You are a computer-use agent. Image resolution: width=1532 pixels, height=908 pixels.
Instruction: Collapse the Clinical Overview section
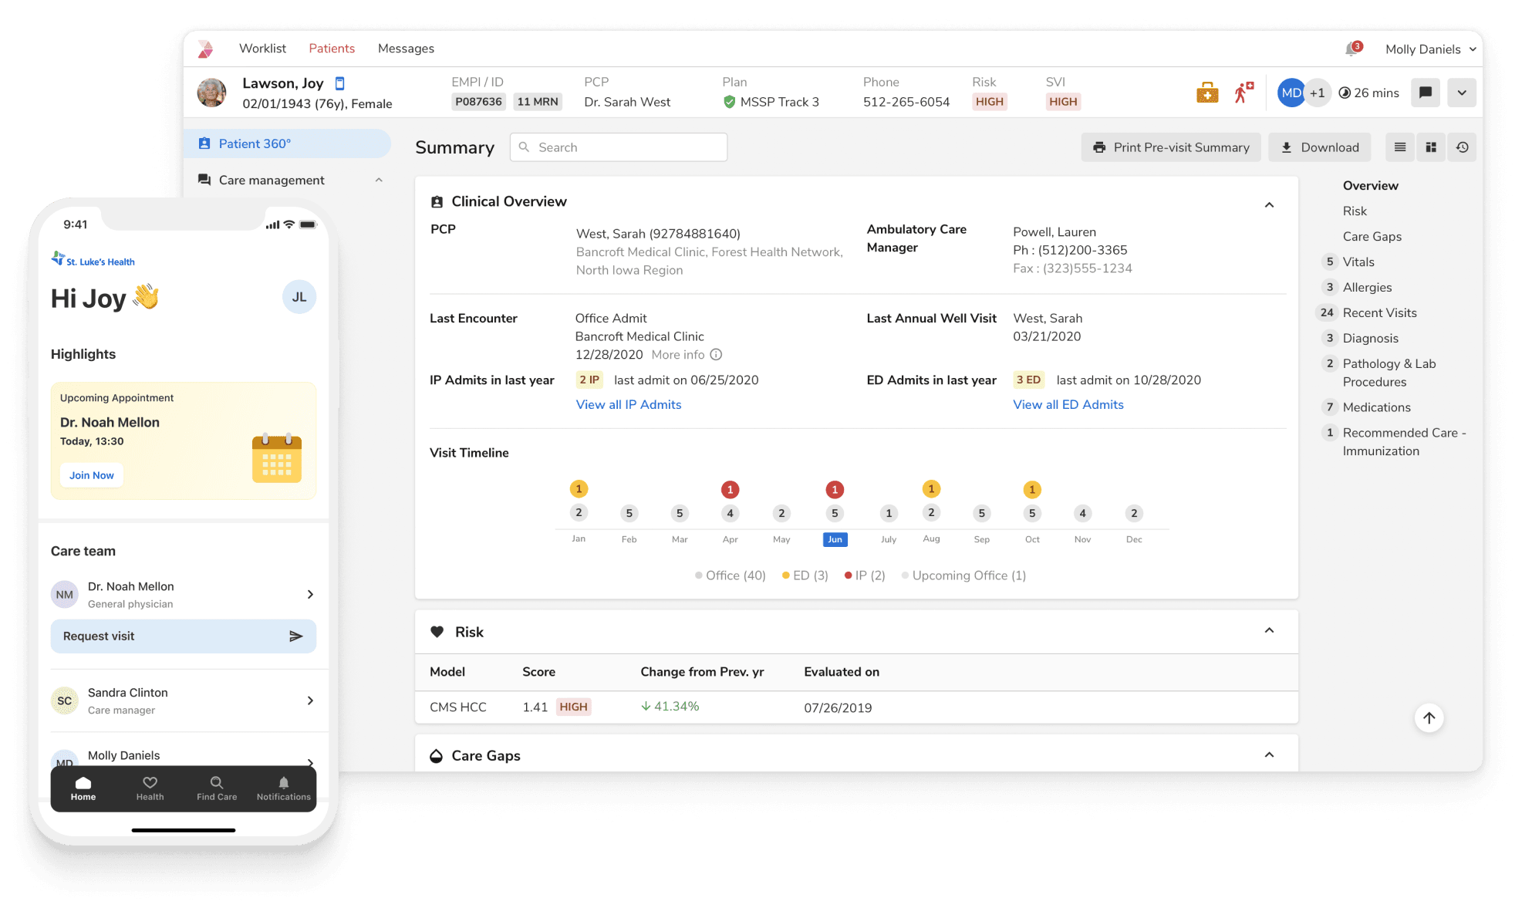(1269, 204)
